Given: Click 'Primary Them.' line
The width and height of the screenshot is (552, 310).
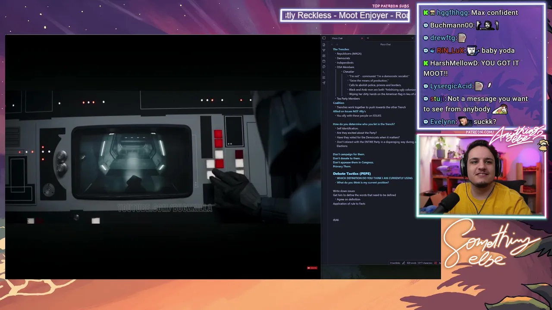Looking at the screenshot, I should pyautogui.click(x=342, y=166).
